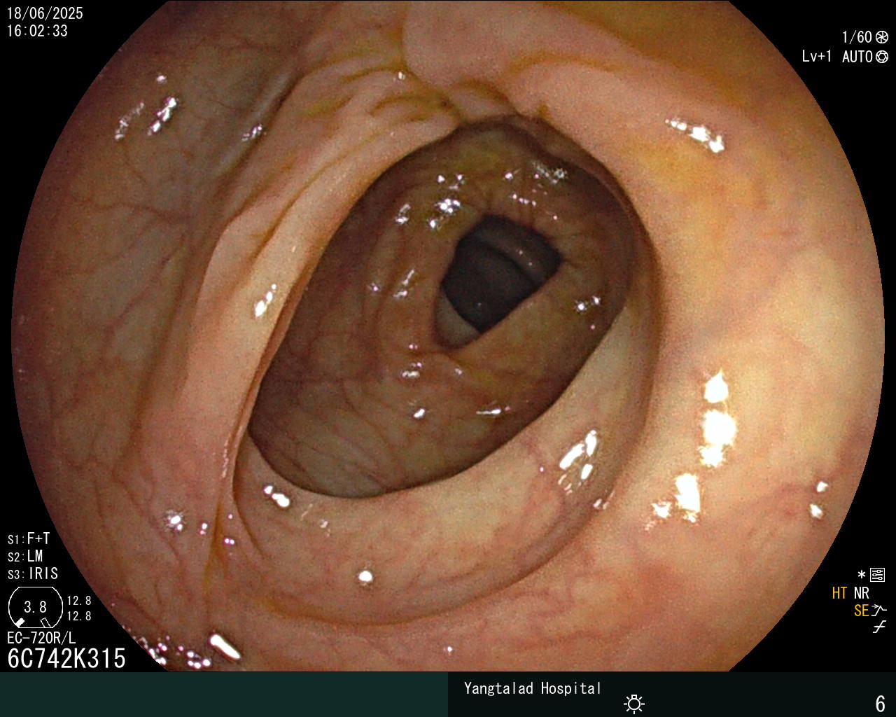The height and width of the screenshot is (717, 896).
Task: Click the yellow SE indicator
Action: (861, 611)
